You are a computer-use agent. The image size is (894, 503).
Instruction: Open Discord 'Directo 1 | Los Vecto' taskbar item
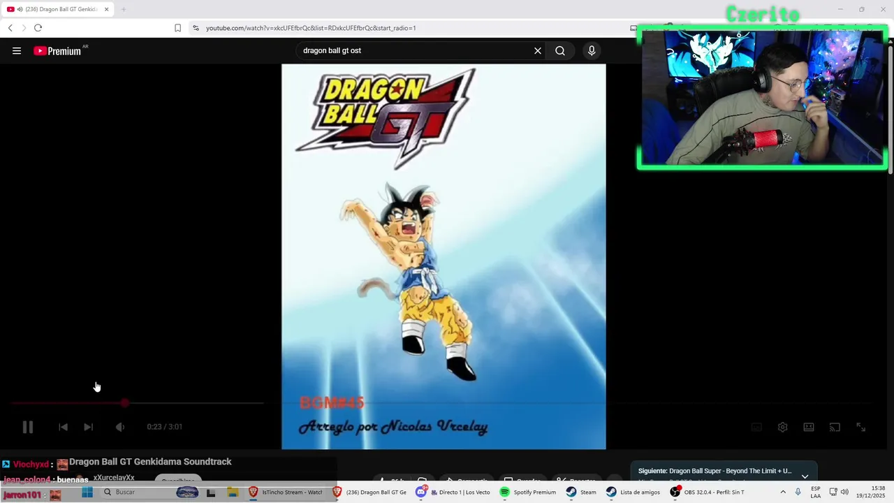tap(453, 492)
